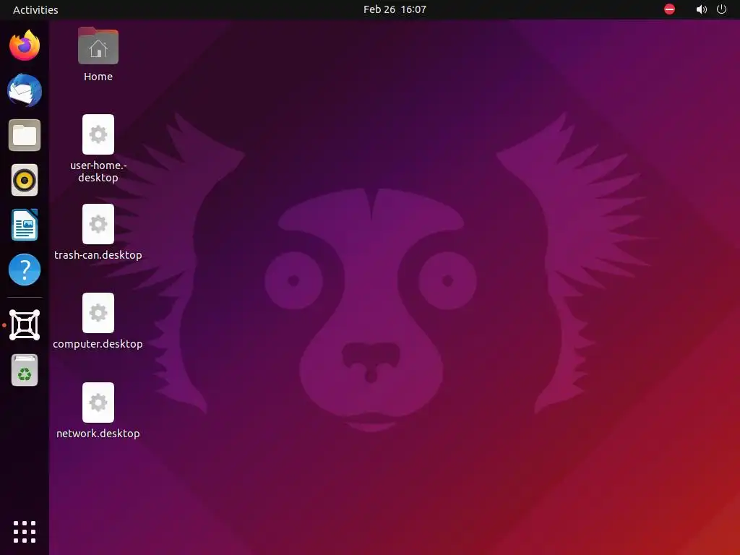Click the 'trash-can.desktop' file name
The width and height of the screenshot is (740, 555).
tap(98, 255)
